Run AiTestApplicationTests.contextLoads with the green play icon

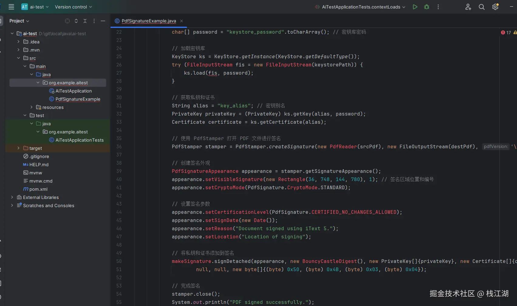click(x=415, y=7)
